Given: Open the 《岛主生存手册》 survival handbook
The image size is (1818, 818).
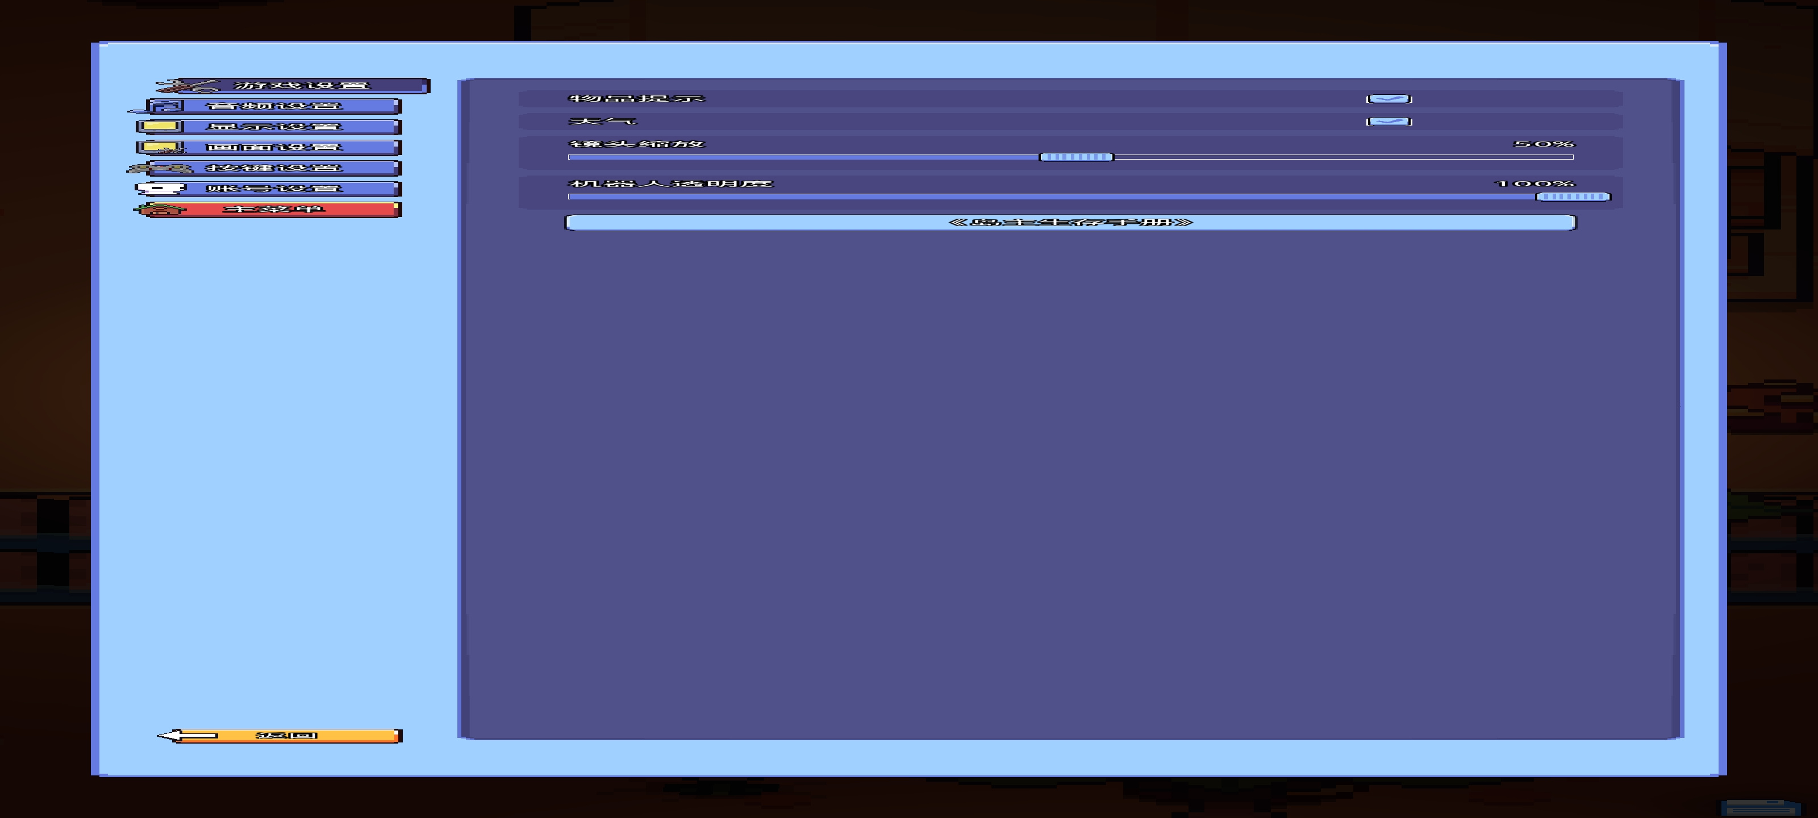Looking at the screenshot, I should [1070, 222].
